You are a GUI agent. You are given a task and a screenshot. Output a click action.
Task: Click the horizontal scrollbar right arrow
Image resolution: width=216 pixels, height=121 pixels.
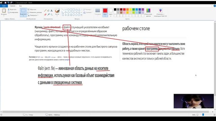[x=213, y=112]
